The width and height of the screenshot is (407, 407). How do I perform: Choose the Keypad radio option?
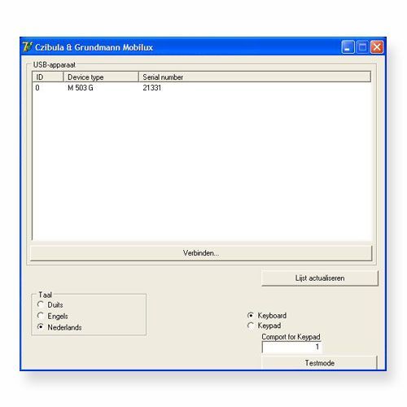(251, 326)
